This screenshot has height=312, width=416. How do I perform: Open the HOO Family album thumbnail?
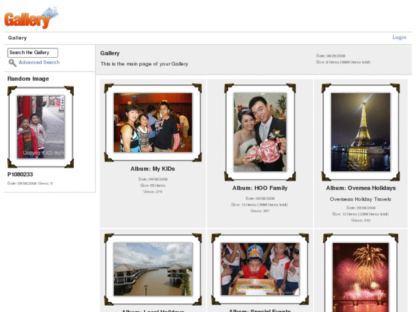260,132
